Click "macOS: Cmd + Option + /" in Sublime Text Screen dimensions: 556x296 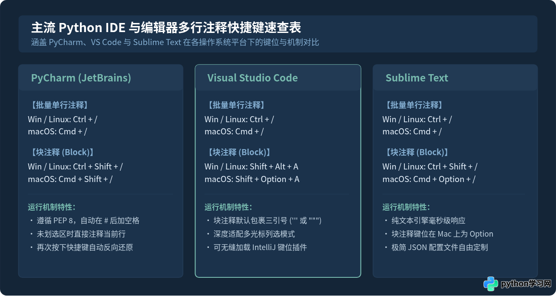point(429,179)
